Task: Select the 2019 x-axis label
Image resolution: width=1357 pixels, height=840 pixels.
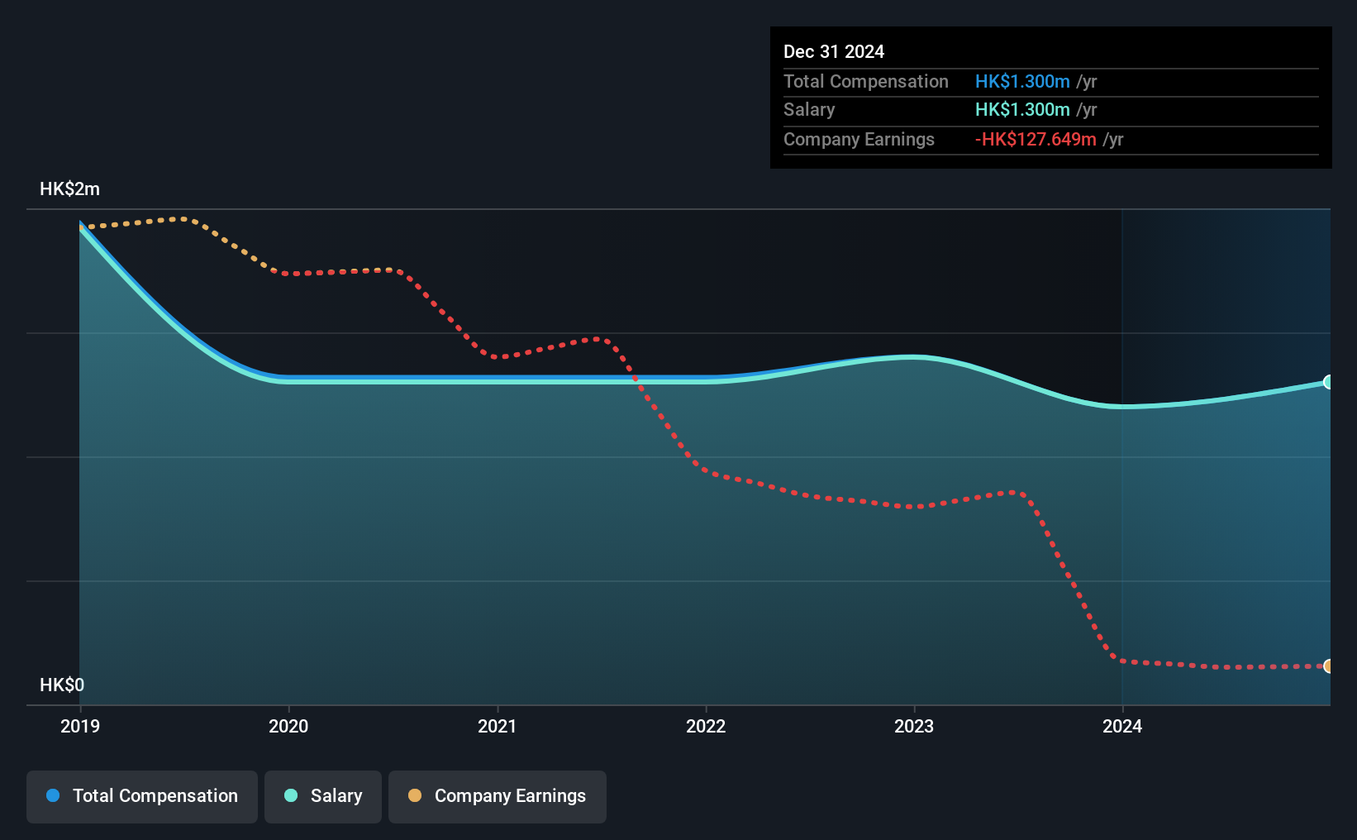Action: pos(80,726)
